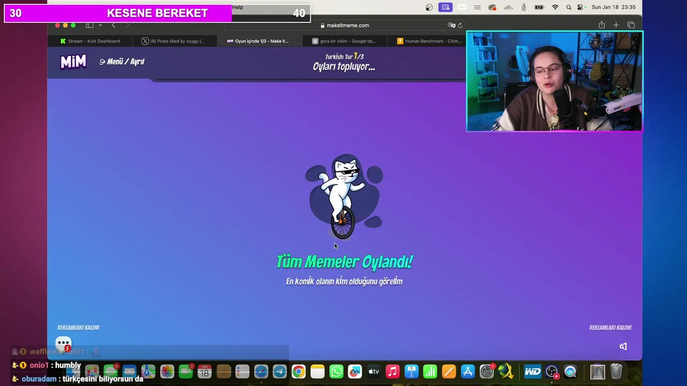Open Freeform from the dock

coord(355,372)
